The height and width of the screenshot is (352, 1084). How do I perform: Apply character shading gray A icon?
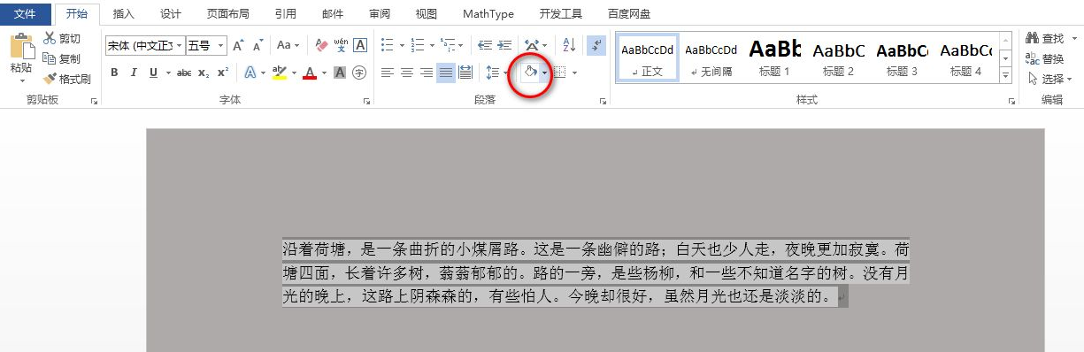340,73
